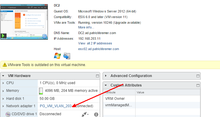This screenshot has height=117, width=220.
Task: Maximize the Advanced Configuration panel
Action: click(198, 76)
